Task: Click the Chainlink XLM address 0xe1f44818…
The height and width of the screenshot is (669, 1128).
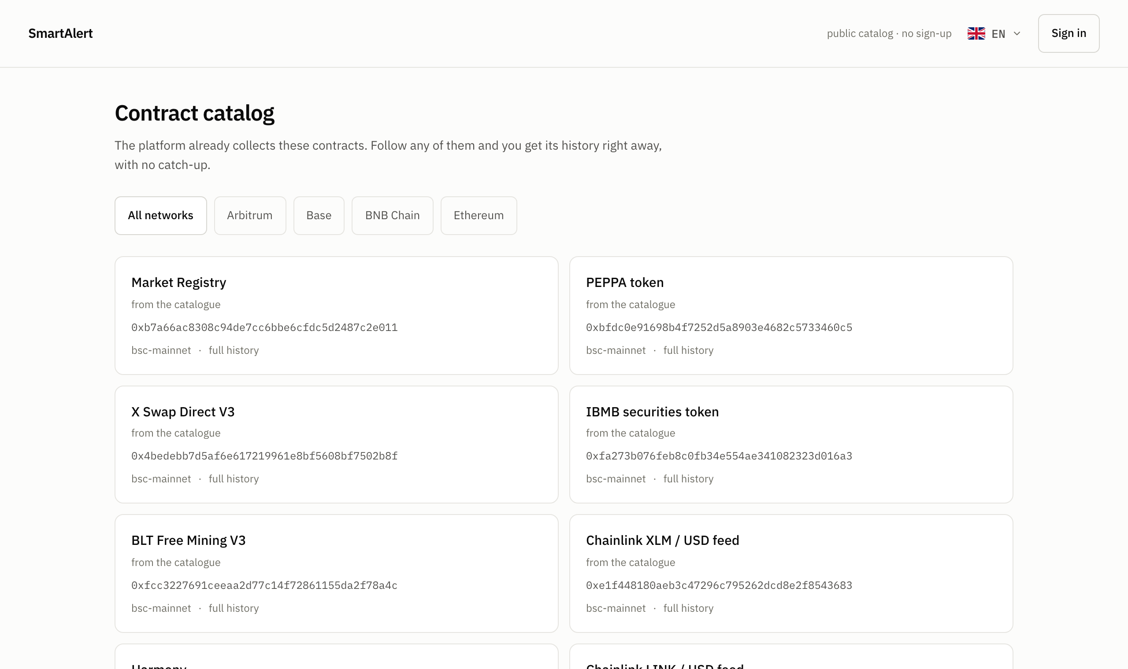Action: [x=719, y=585]
